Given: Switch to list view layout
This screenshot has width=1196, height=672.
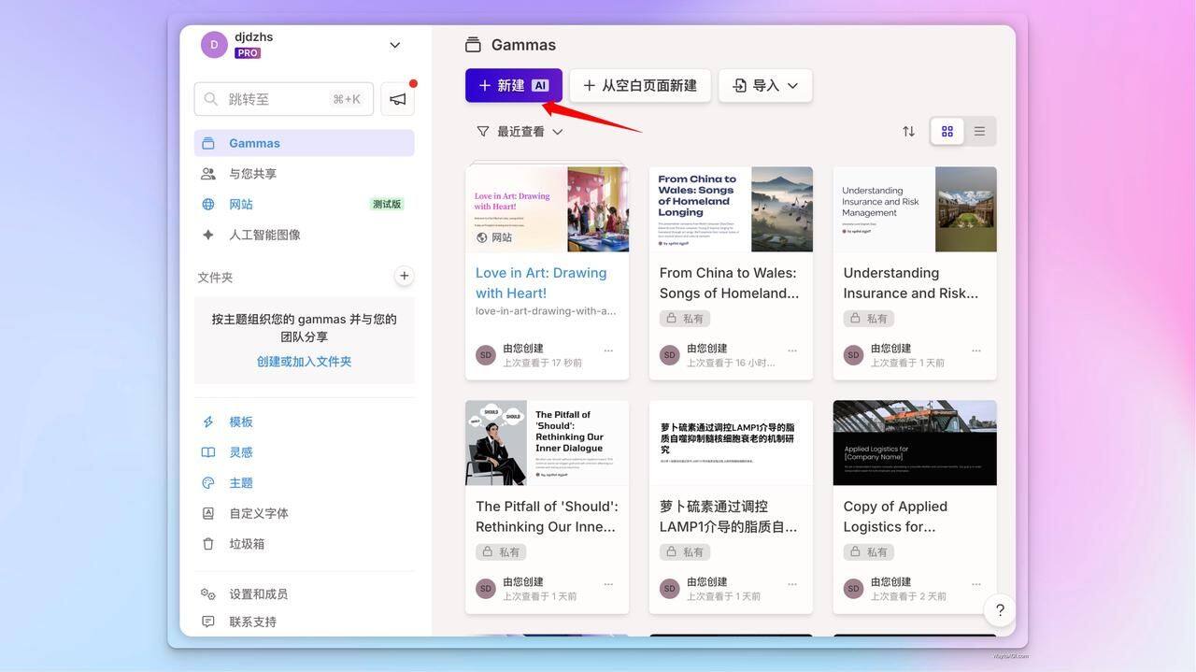Looking at the screenshot, I should click(979, 132).
